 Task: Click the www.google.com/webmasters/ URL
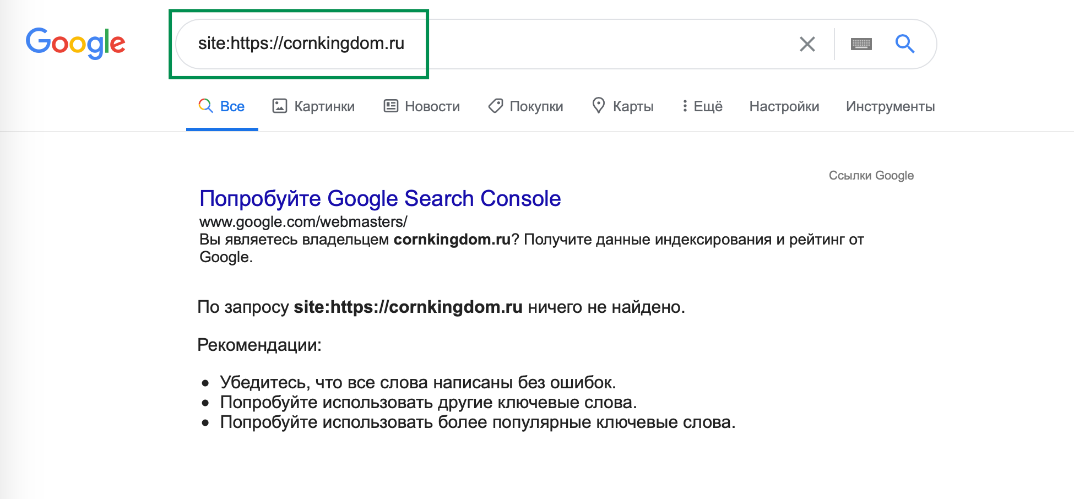coord(303,222)
